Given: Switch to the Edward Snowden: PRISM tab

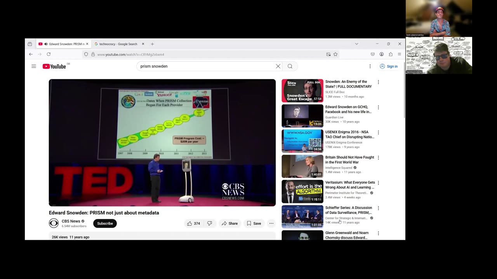Looking at the screenshot, I should pyautogui.click(x=63, y=44).
